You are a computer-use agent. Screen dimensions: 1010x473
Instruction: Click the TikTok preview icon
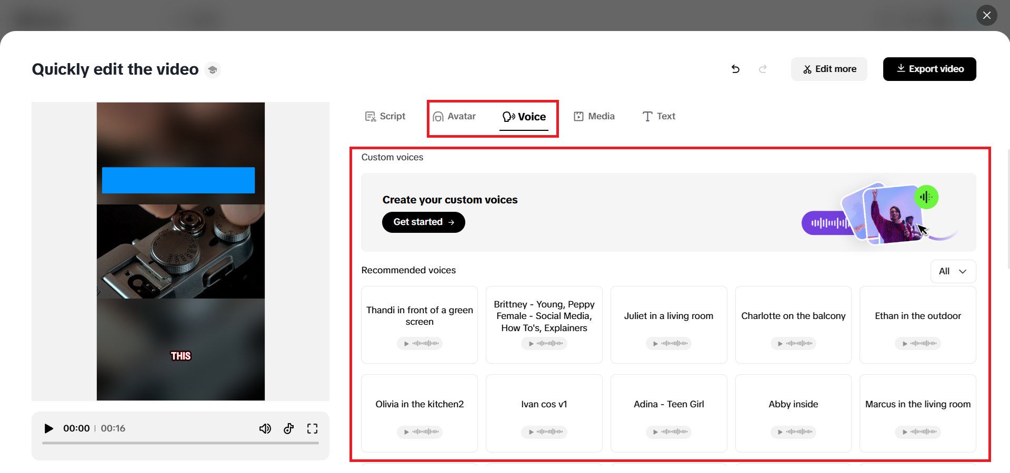tap(289, 428)
